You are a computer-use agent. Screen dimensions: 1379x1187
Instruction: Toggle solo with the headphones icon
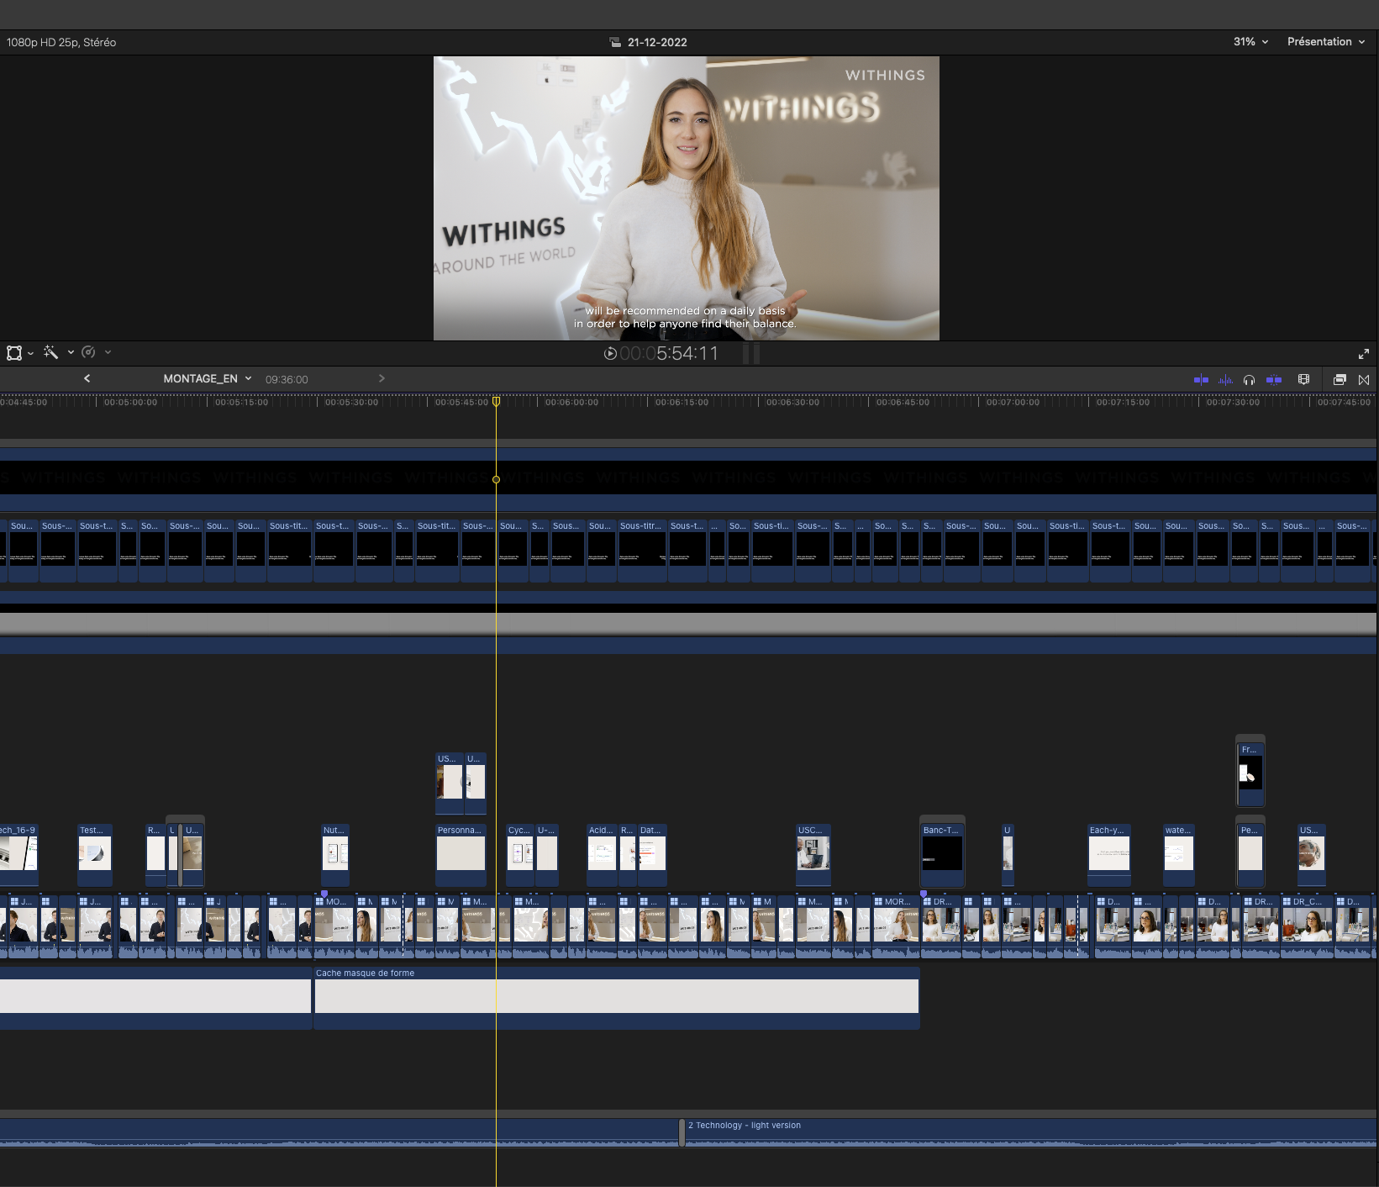coord(1250,380)
